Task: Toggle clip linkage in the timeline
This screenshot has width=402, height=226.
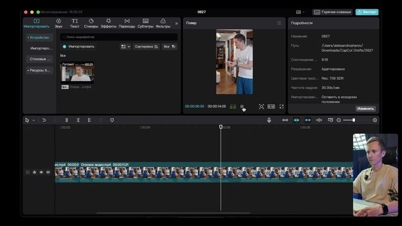Action: tap(308, 120)
